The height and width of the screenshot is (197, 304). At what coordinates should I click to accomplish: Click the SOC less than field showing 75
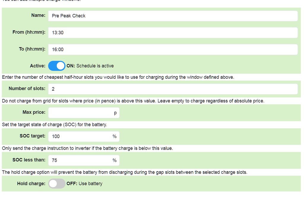pos(80,160)
